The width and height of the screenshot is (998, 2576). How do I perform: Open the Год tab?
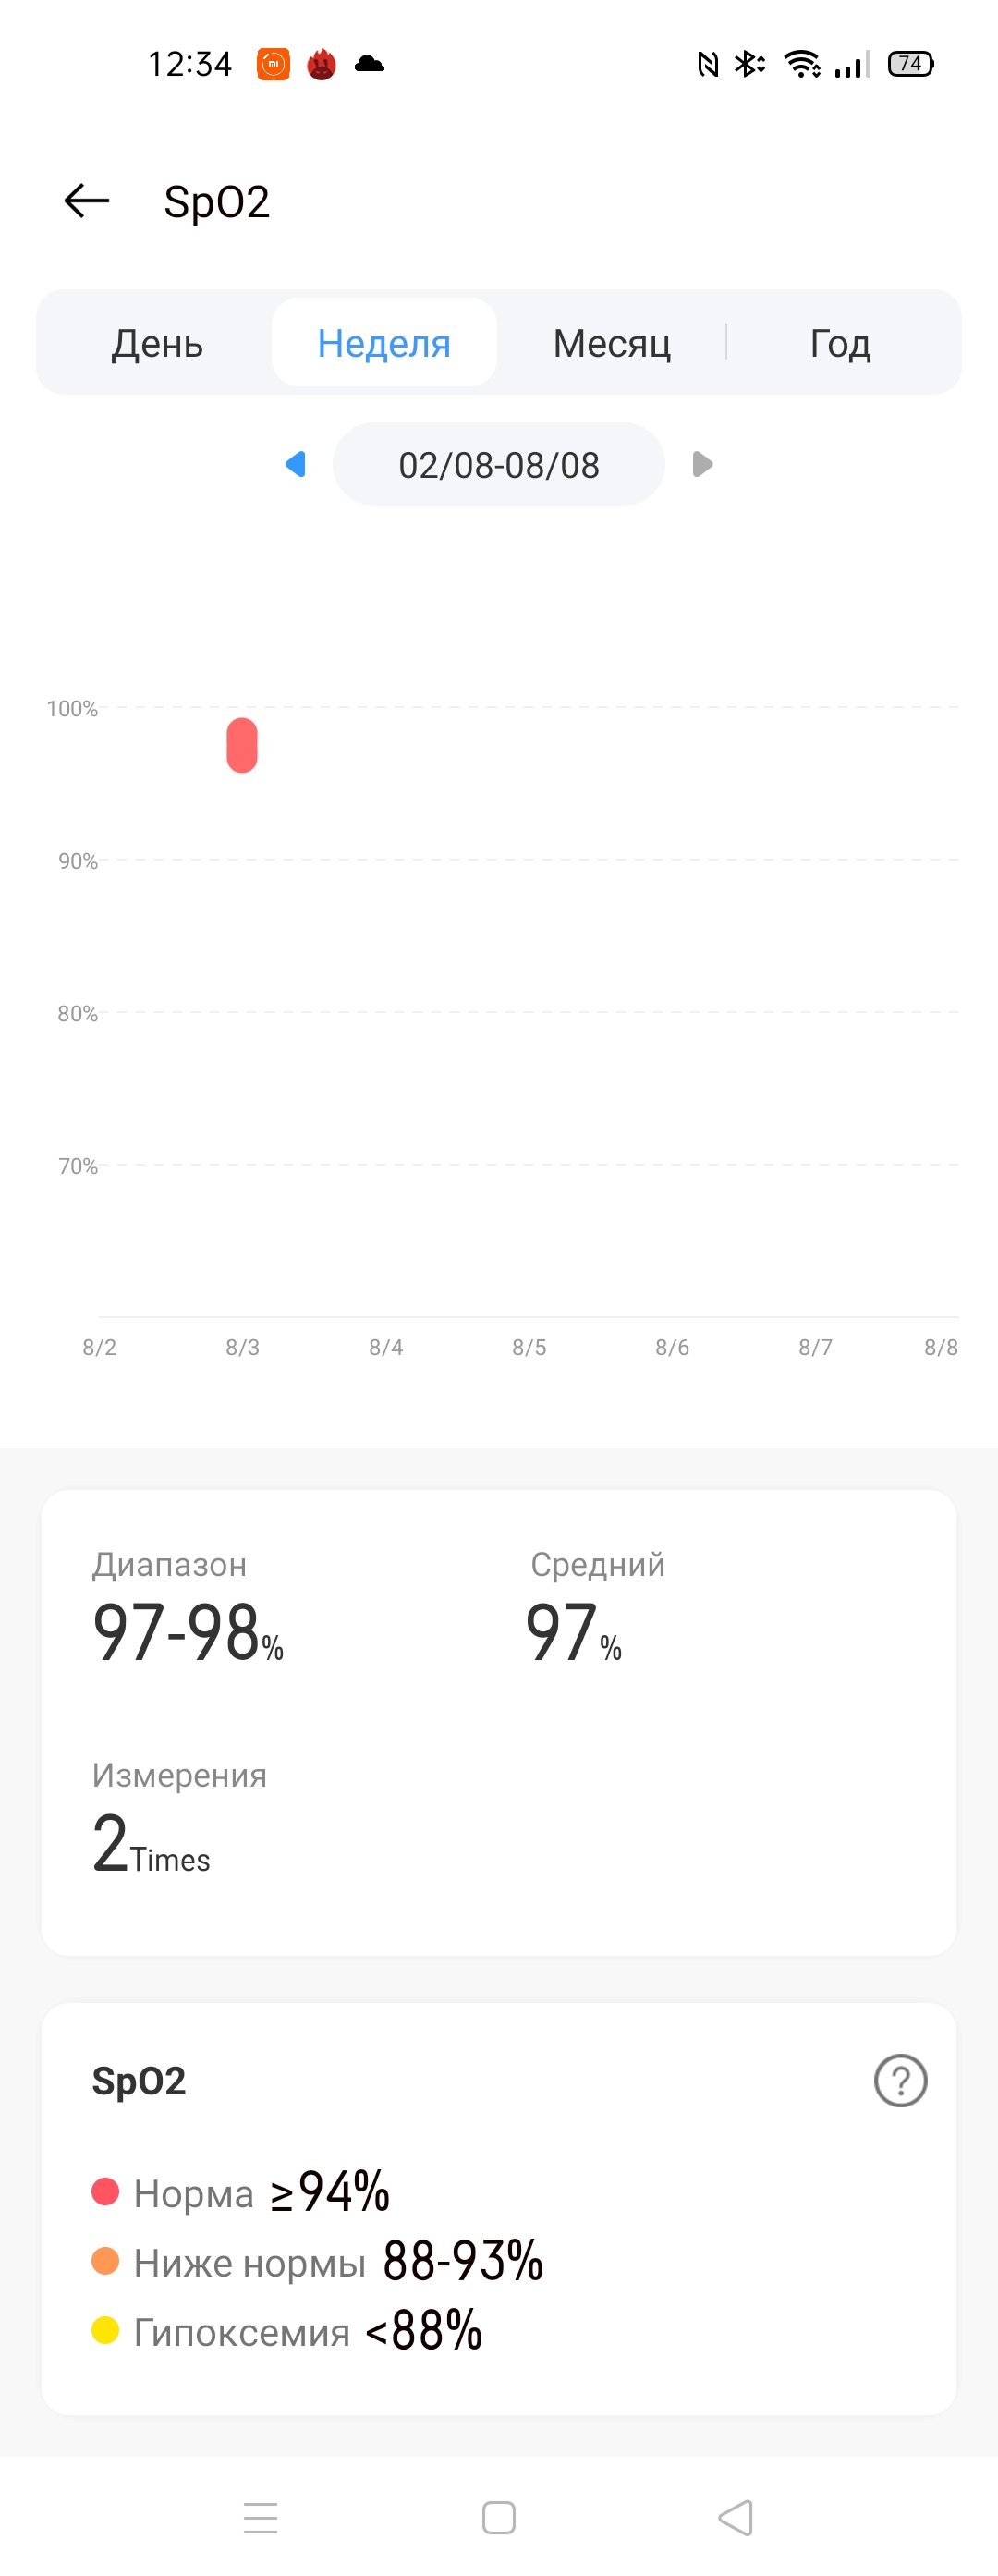(840, 343)
